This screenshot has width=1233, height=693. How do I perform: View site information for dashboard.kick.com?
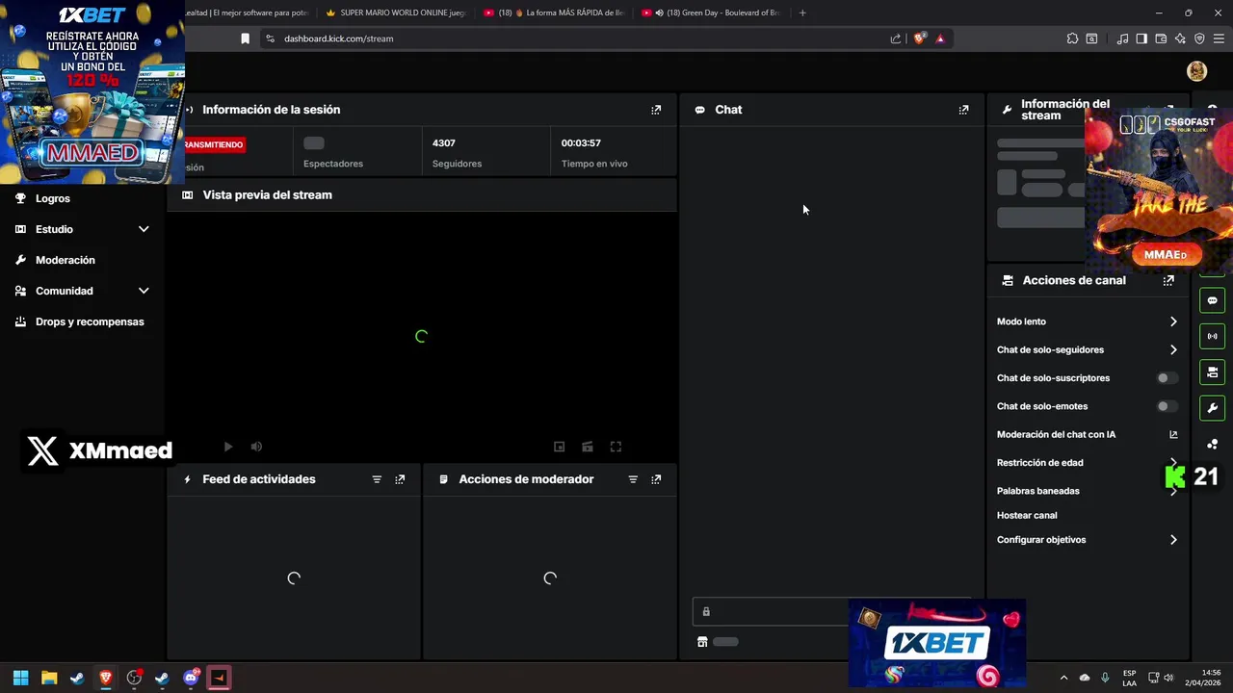[270, 38]
